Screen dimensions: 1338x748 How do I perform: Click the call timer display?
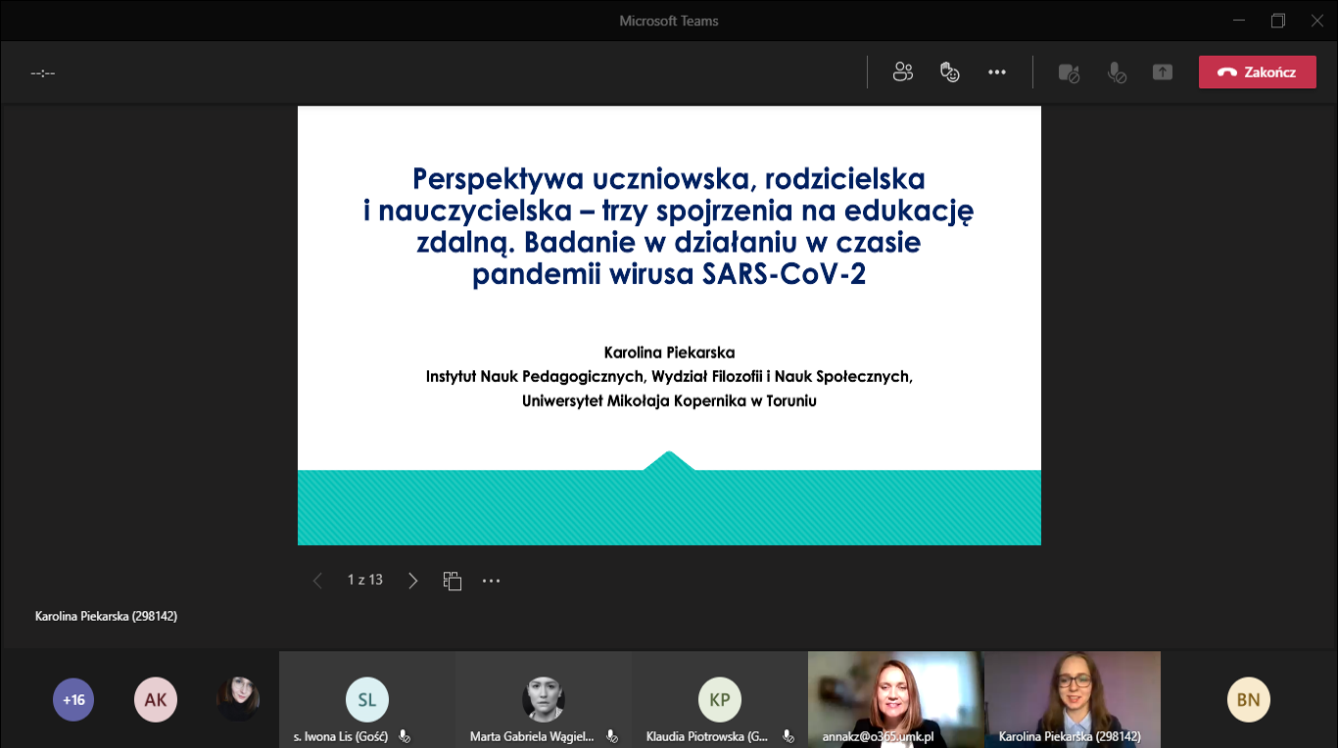(42, 72)
